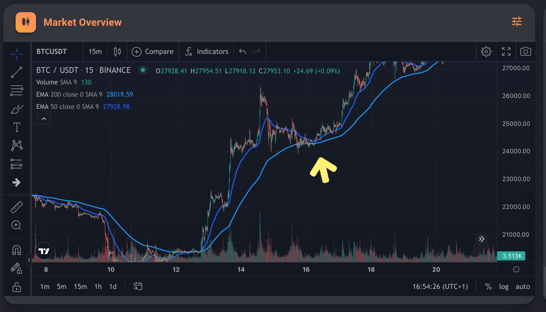
Task: Click the camera snapshot icon
Action: tap(525, 52)
